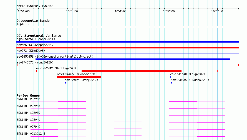Image resolution: width=247 pixels, height=140 pixels.
Task: Open the nsv3334907 (Audano2019) label
Action: click(190, 80)
